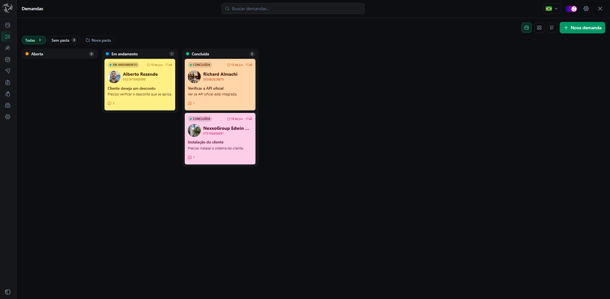
Task: Click the 17:42 date on NexxoGroup card
Action: [240, 119]
